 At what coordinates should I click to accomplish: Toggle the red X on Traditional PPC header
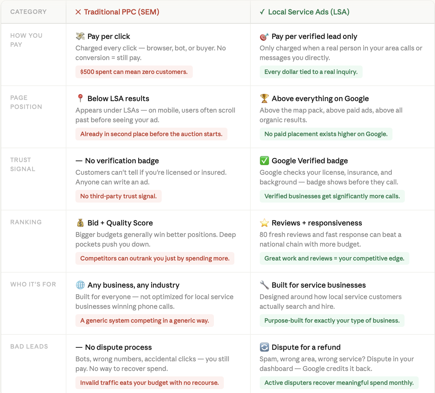click(78, 12)
